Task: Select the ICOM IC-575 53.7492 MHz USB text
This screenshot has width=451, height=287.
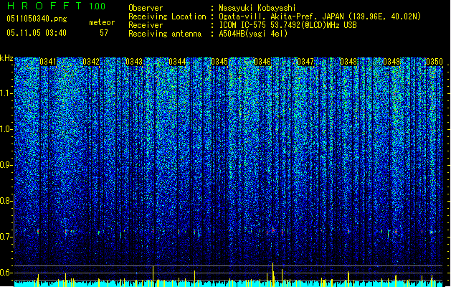Action: [288, 25]
